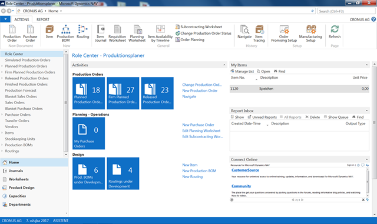Select Blanket Sales Orders in navigation list

click(21, 96)
